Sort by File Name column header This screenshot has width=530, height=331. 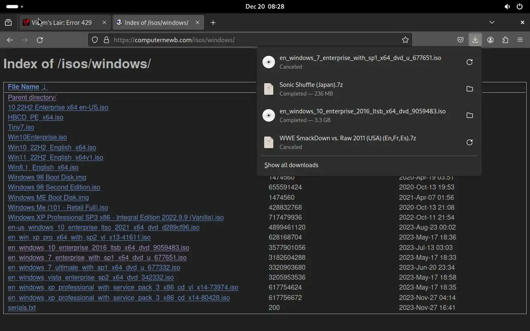point(24,87)
